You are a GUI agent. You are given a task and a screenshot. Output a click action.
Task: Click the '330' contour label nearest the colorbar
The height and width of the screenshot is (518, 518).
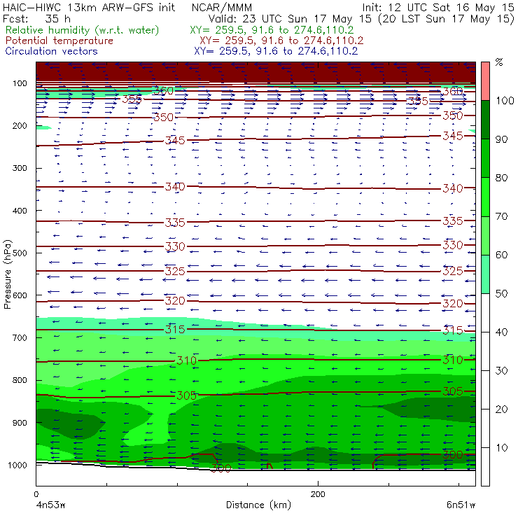[453, 245]
